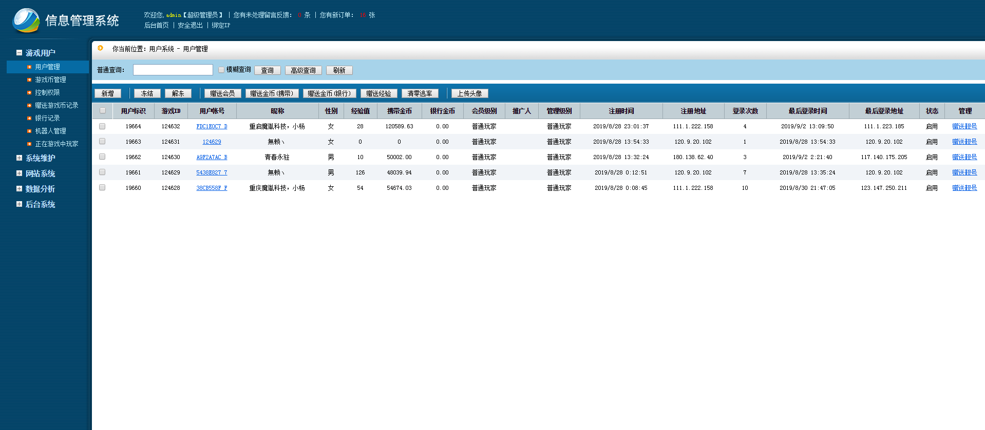Click the orange arrow breadcrumb icon

[100, 48]
